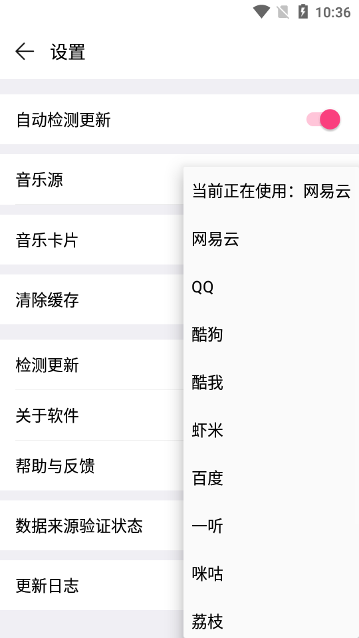Tap the battery icon in status bar
Screen dimensions: 359x638
pos(303,12)
